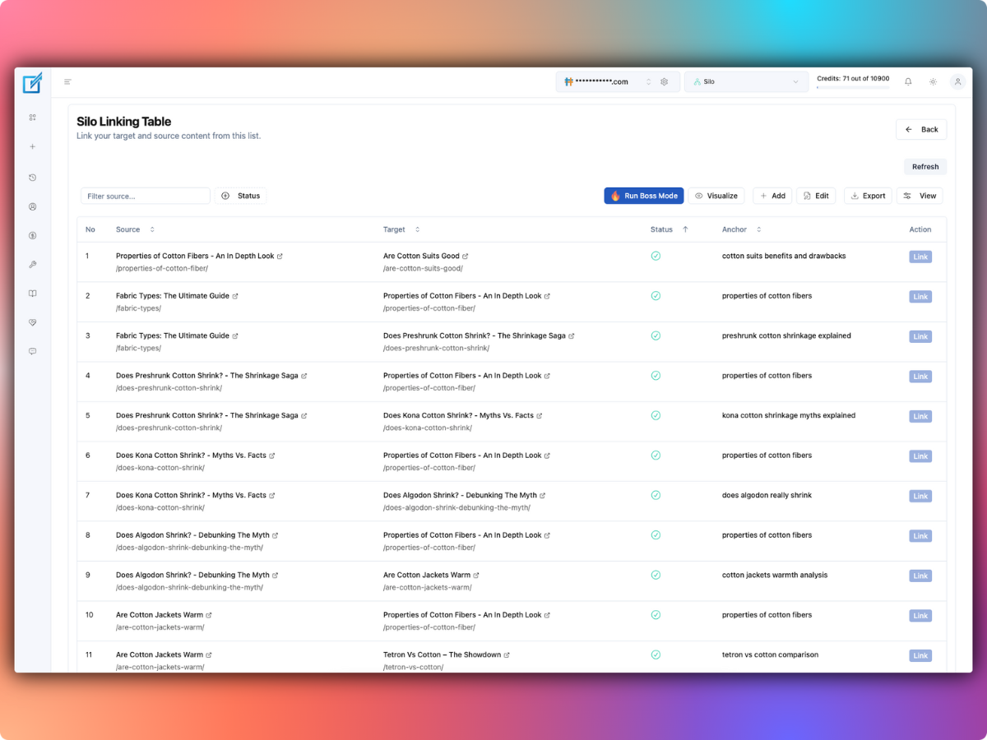Click the Filter source input field
Viewport: 987px width, 740px height.
click(146, 196)
